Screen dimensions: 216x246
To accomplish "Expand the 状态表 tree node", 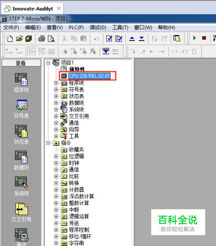I will click(56, 96).
